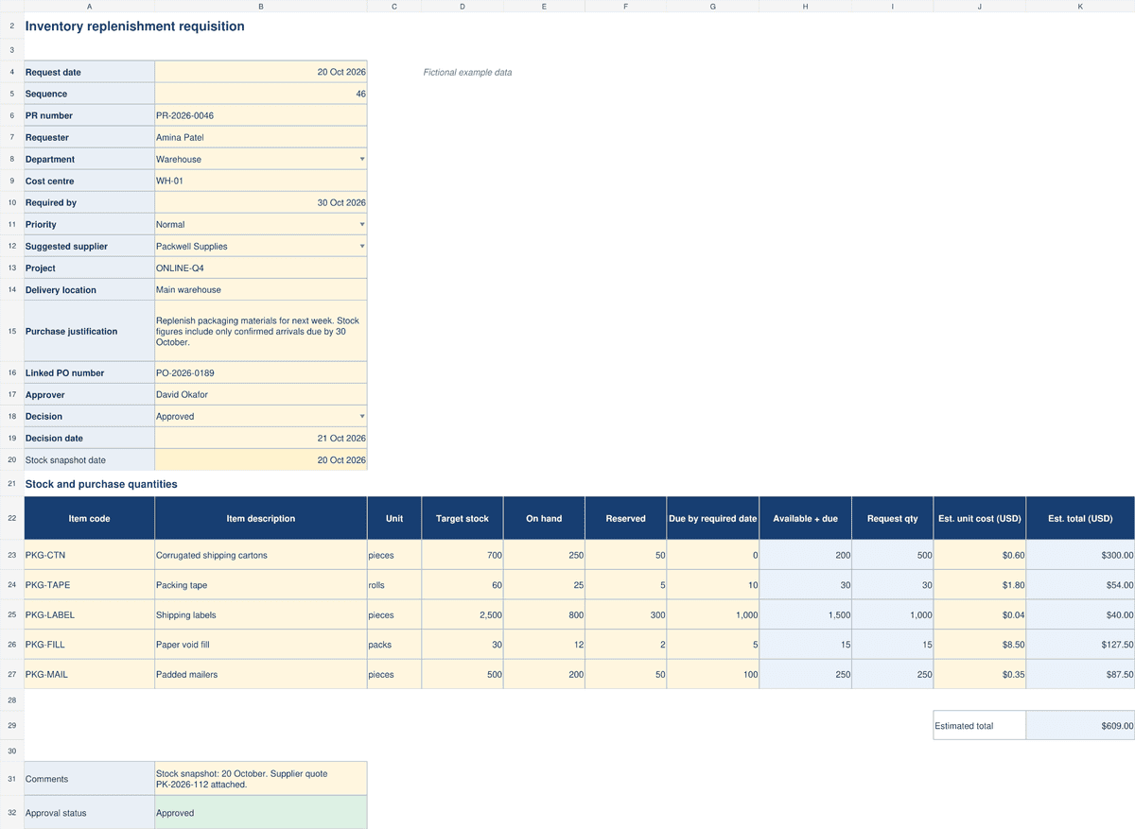
Task: Click the Linked PO number PO-2026-0189
Action: coord(261,372)
